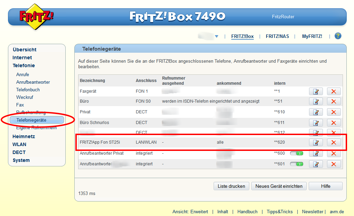Click the LAN/WLAN connection cell

(146, 142)
